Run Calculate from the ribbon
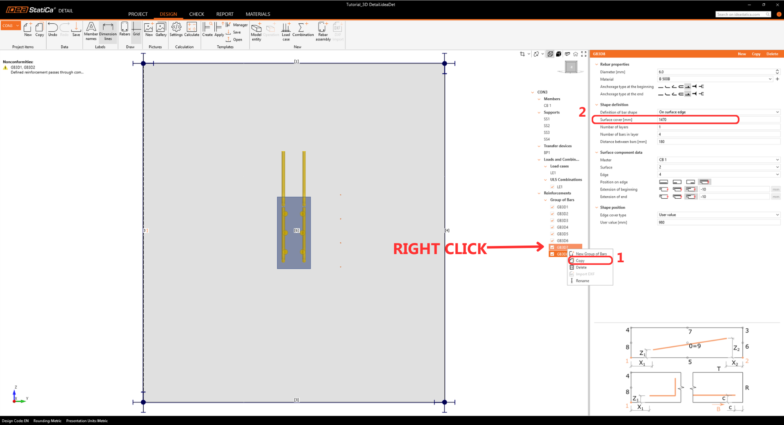This screenshot has height=425, width=784. [192, 29]
